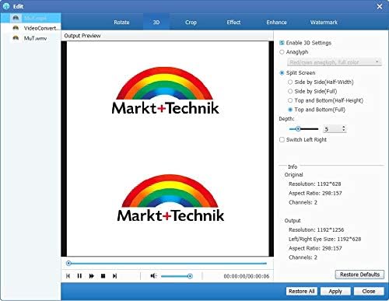Apply the 3D settings
The width and height of the screenshot is (389, 301).
[x=335, y=292]
